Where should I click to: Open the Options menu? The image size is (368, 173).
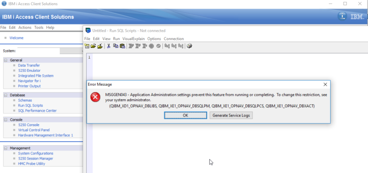pyautogui.click(x=154, y=39)
